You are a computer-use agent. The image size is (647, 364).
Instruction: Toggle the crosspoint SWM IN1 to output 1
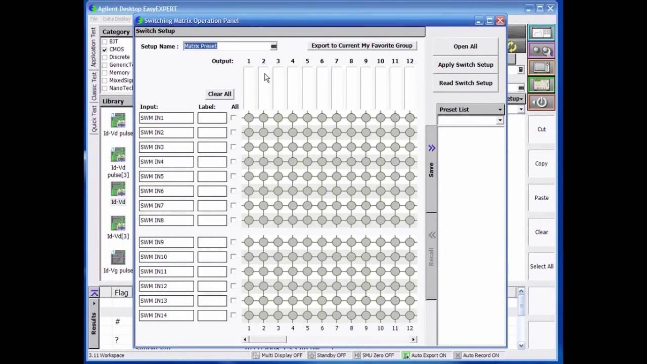coord(248,118)
